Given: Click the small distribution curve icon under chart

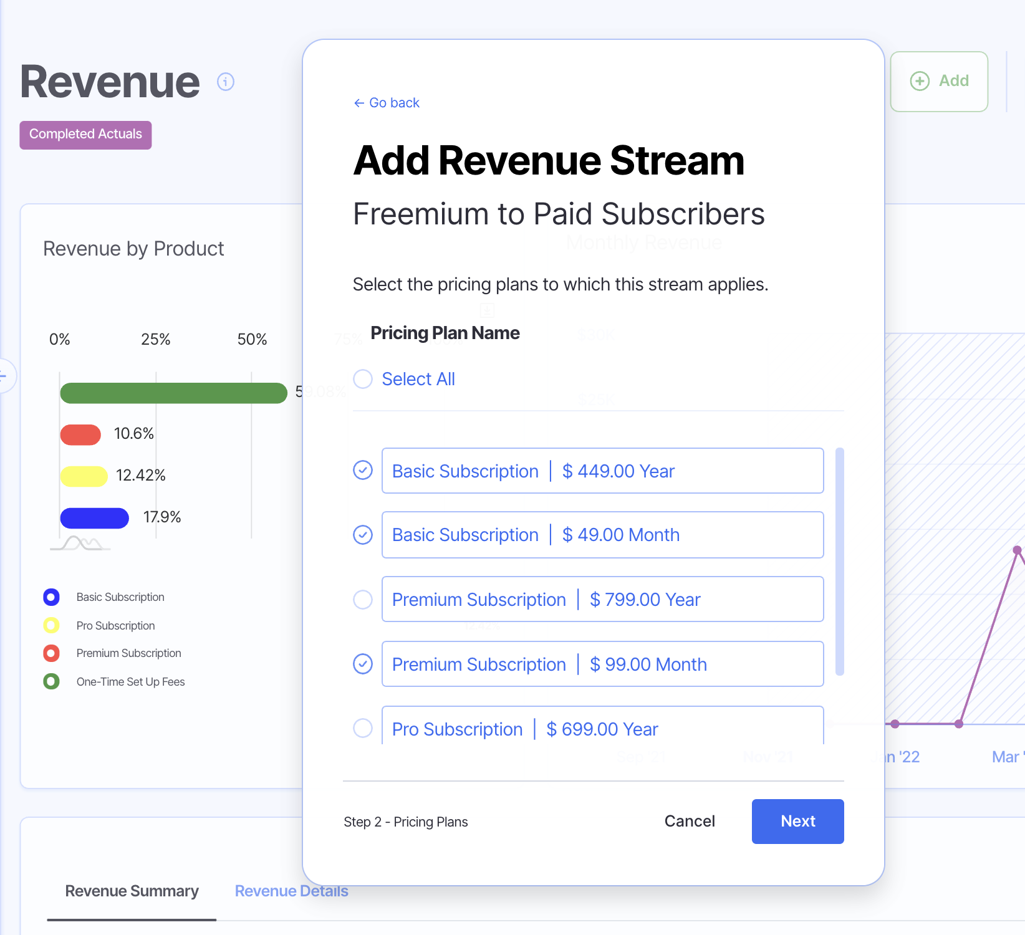Looking at the screenshot, I should click(80, 544).
